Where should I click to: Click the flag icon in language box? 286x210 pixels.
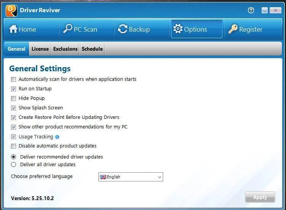coord(103,177)
